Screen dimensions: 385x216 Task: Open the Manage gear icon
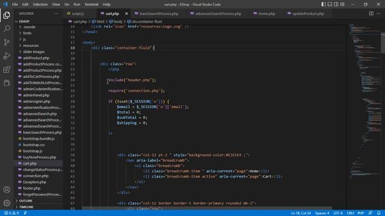pos(7,203)
